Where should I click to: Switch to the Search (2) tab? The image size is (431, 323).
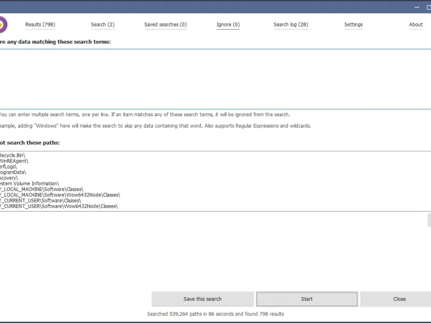(102, 24)
